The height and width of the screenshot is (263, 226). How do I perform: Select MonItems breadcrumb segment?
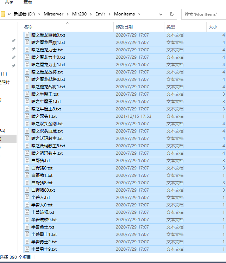pyautogui.click(x=124, y=14)
